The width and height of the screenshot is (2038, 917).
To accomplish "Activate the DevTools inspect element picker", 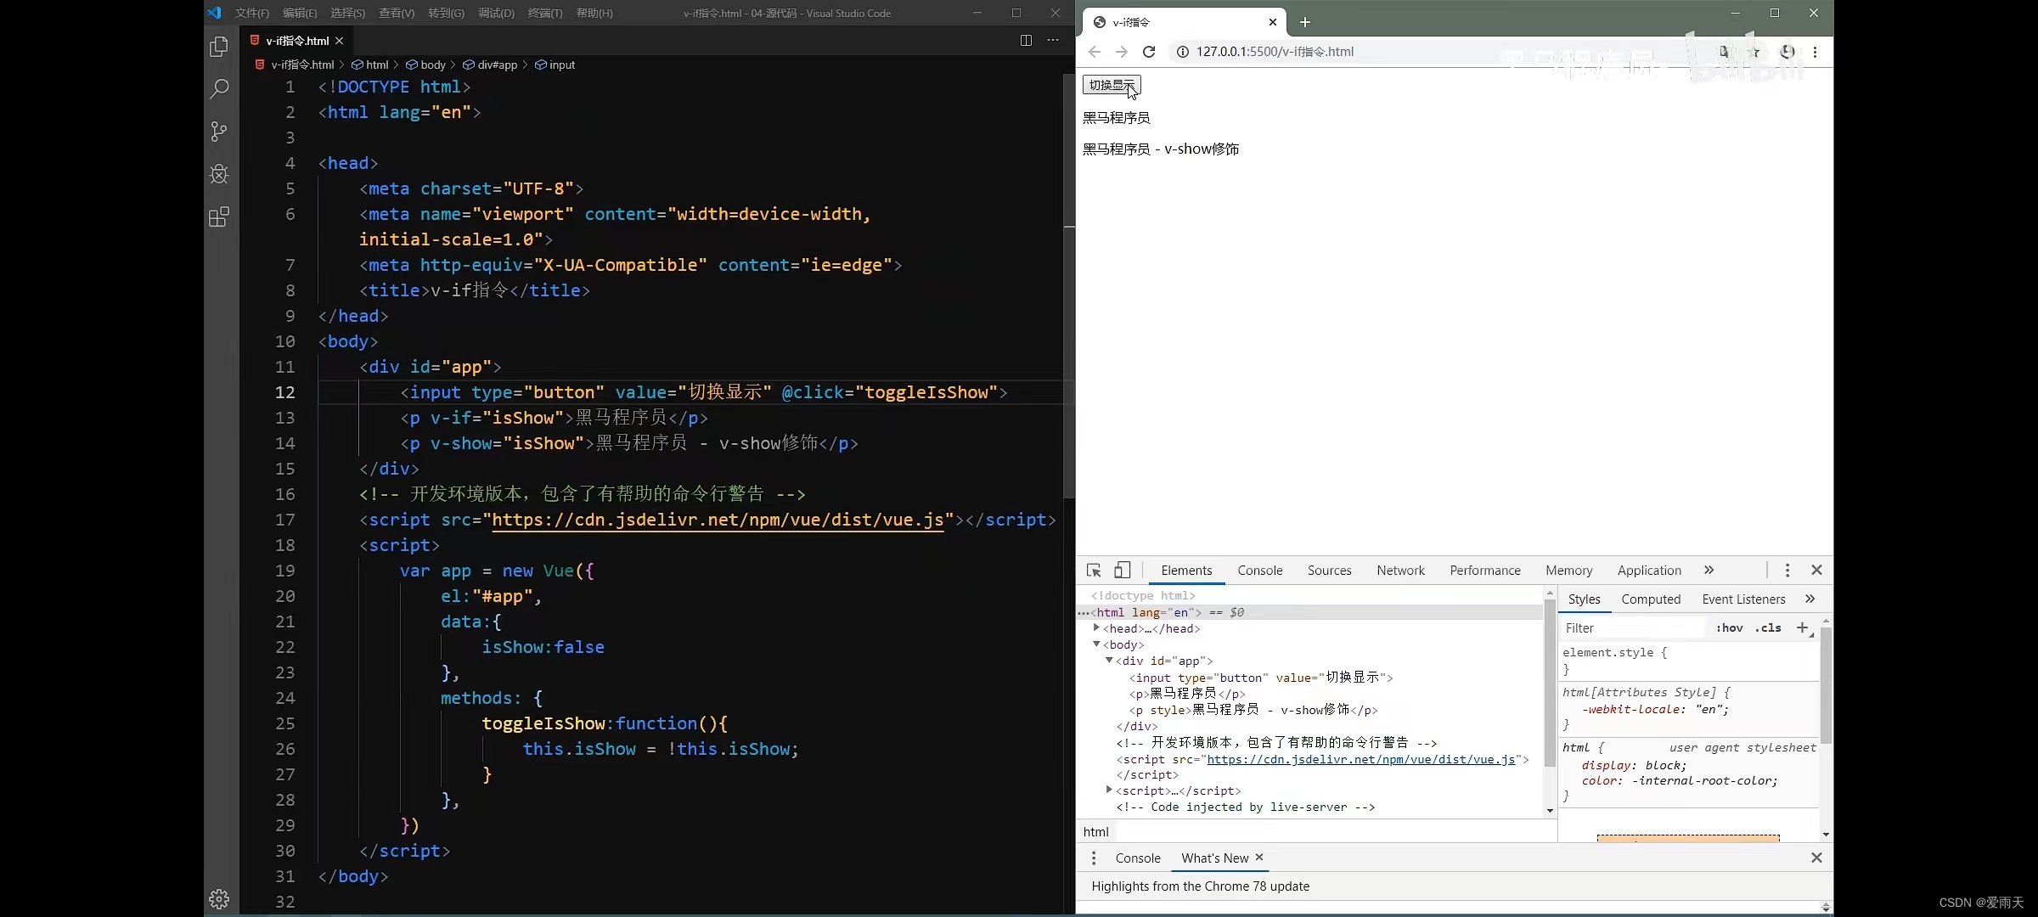I will pyautogui.click(x=1094, y=571).
